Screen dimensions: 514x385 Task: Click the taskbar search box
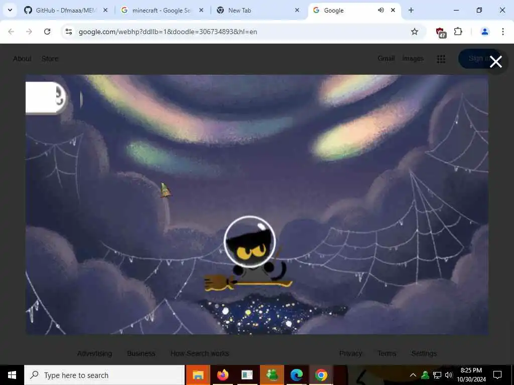[x=104, y=375]
